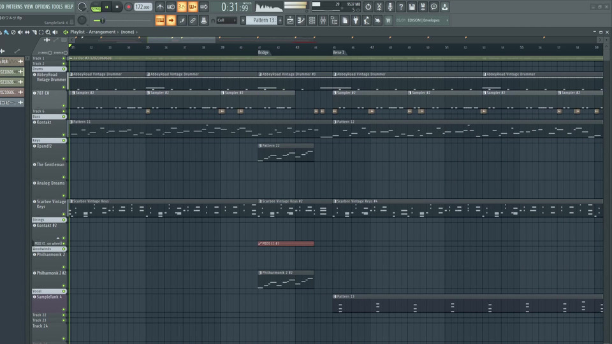This screenshot has width=612, height=344.
Task: Click the one-click audio recording microphone icon
Action: 390,7
